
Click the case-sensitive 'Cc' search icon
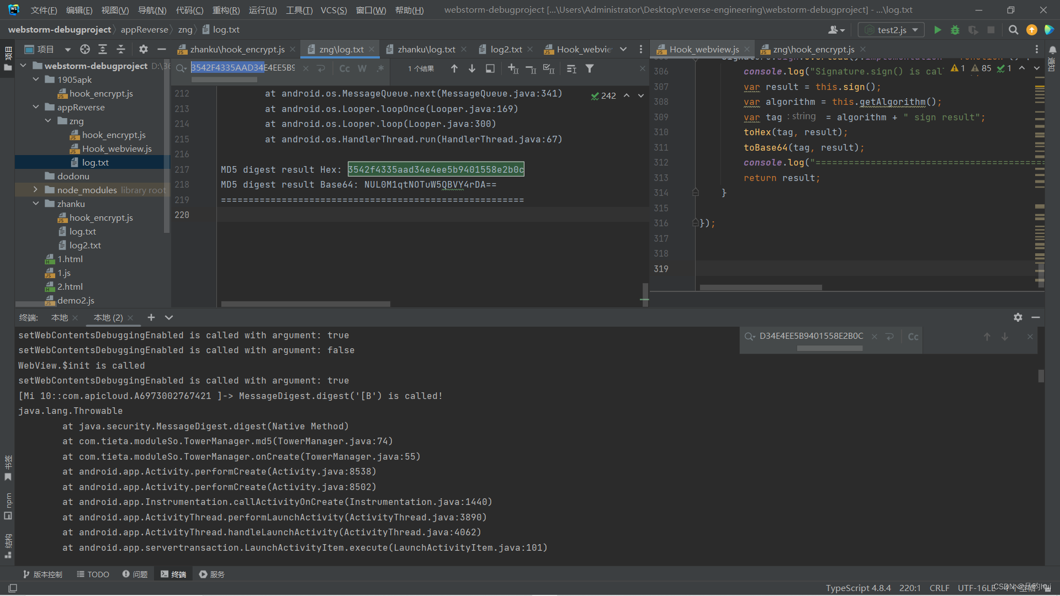coord(343,68)
